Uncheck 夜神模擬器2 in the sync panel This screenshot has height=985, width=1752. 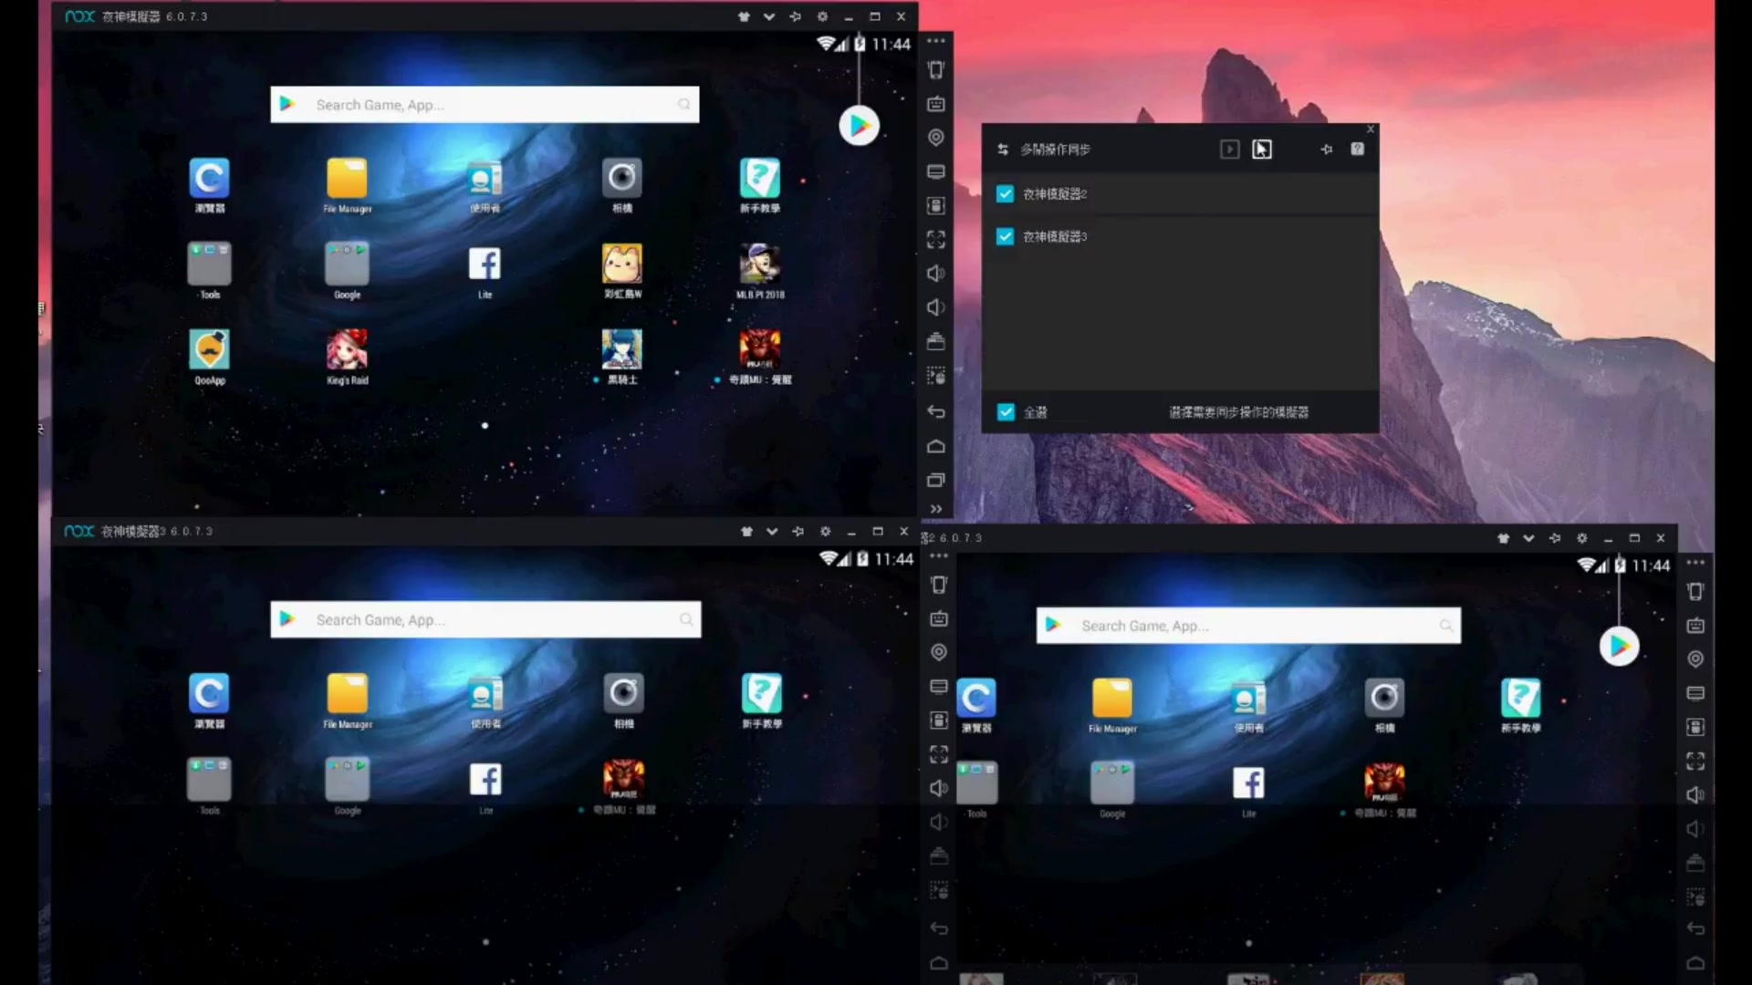(1005, 193)
